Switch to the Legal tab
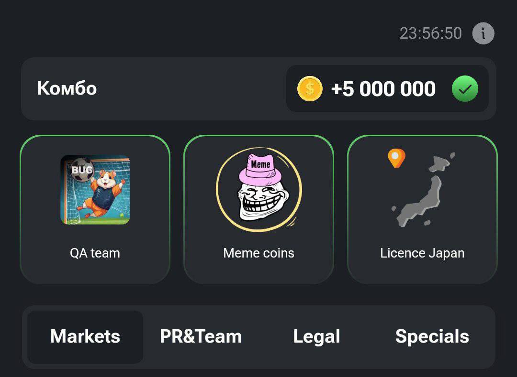The height and width of the screenshot is (377, 517). click(316, 336)
